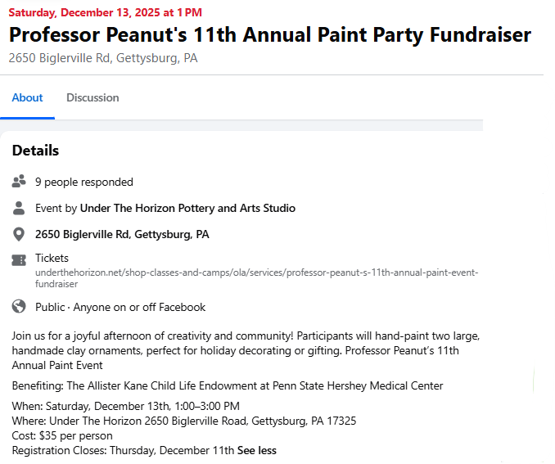The image size is (555, 464).
Task: Click the globe privacy icon
Action: point(19,308)
